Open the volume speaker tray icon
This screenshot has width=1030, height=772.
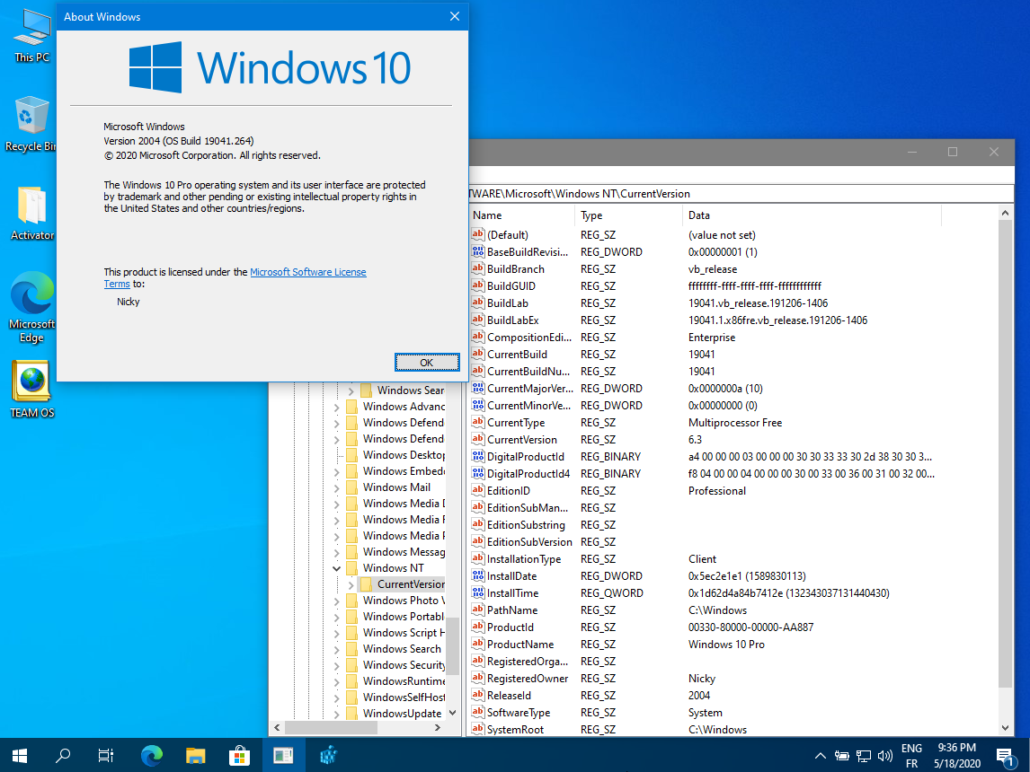click(x=885, y=756)
